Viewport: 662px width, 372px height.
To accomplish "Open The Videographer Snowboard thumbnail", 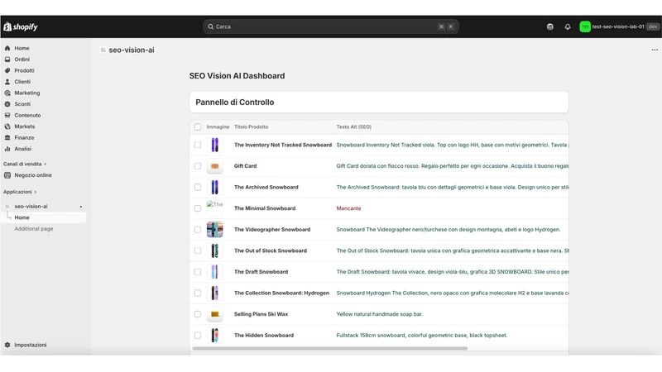I will coord(214,230).
